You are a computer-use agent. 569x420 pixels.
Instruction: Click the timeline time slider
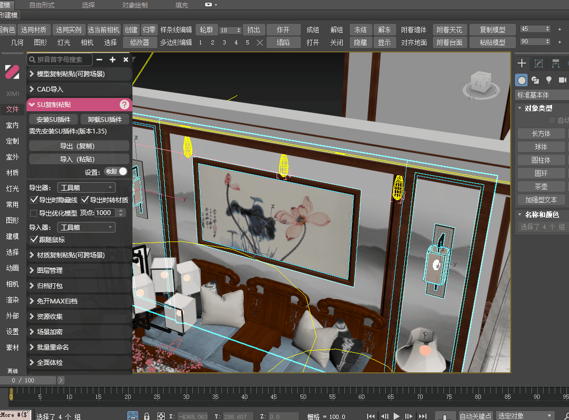29,380
